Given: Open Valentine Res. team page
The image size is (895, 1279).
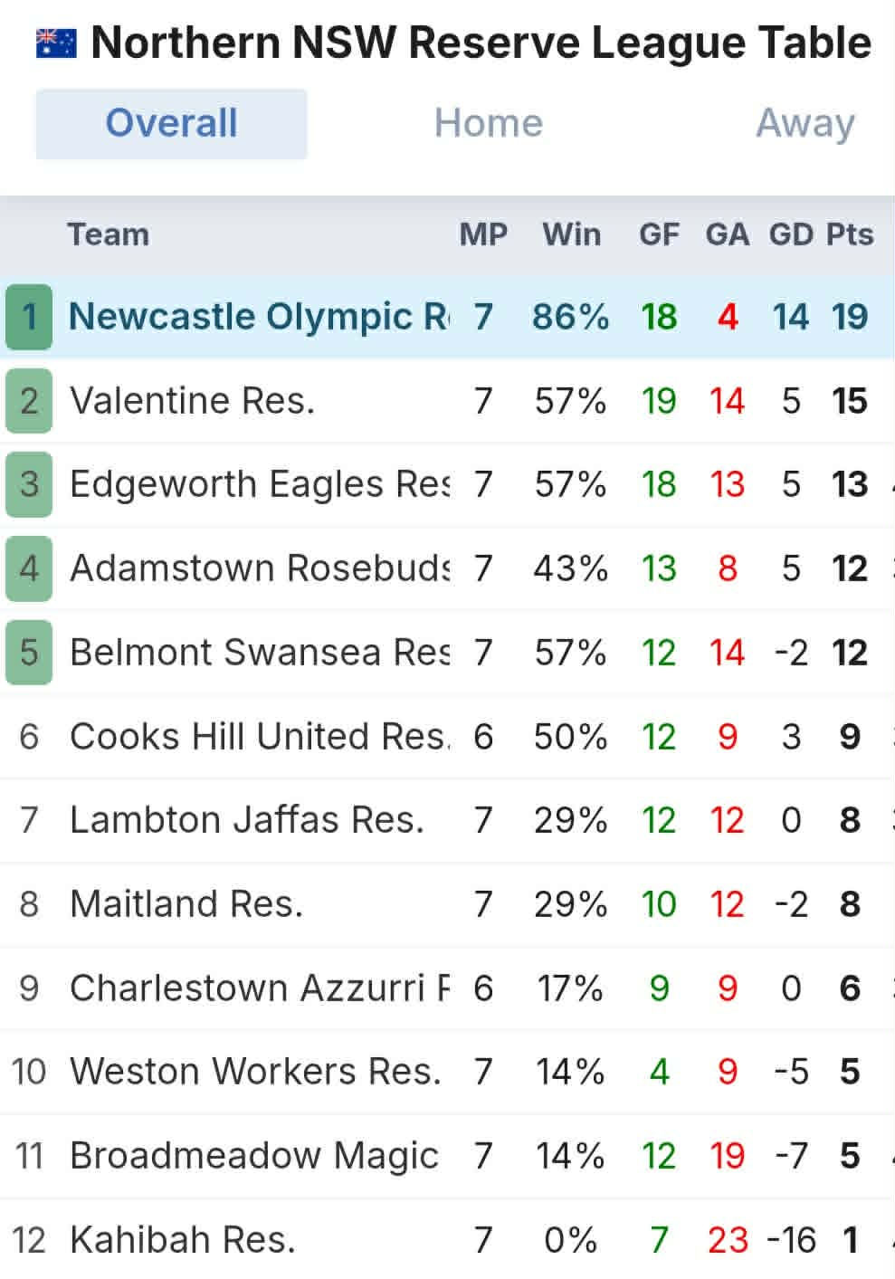Looking at the screenshot, I should point(192,400).
